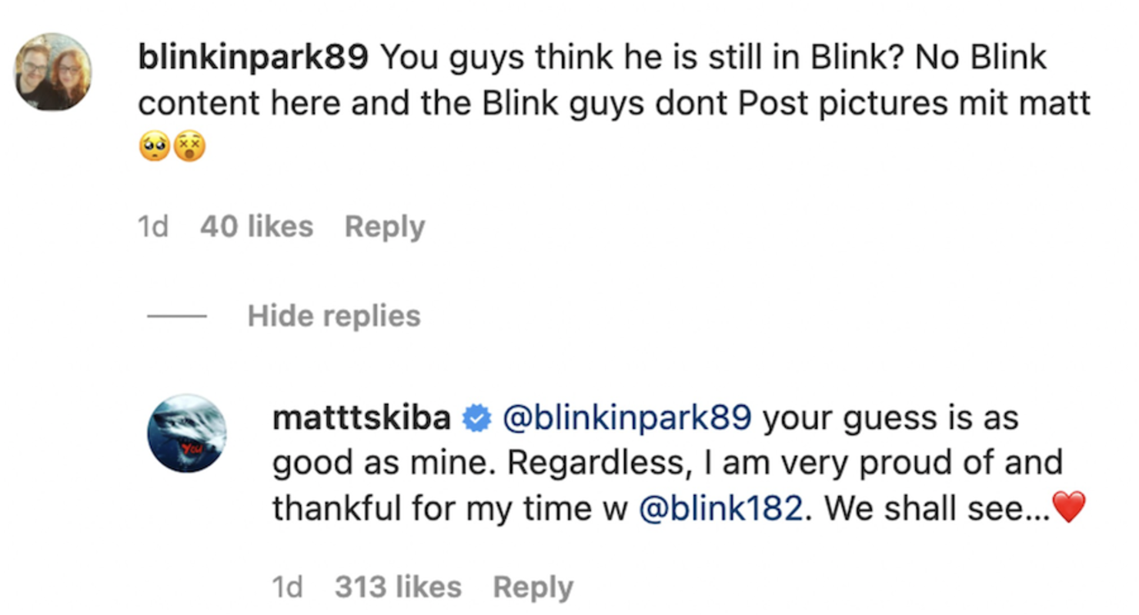Click the horizontal line beside Hide replies

[176, 316]
